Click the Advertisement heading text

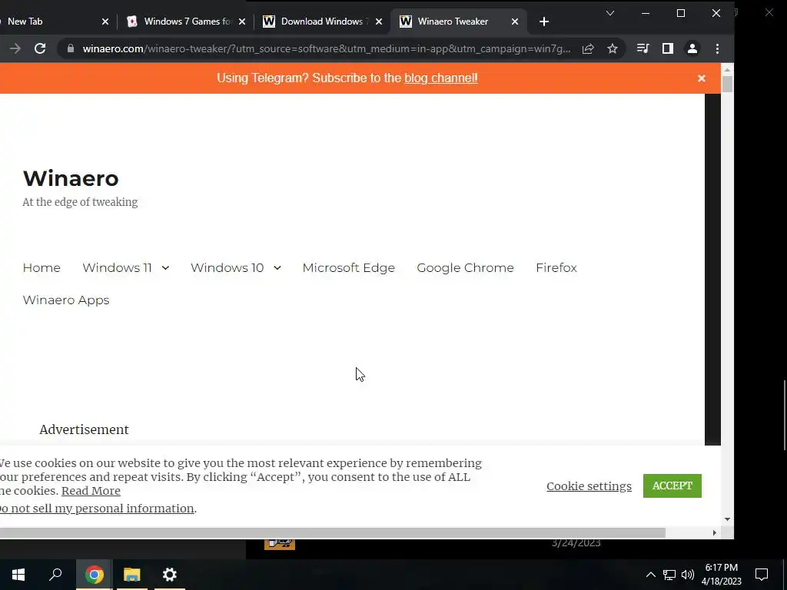tap(84, 429)
